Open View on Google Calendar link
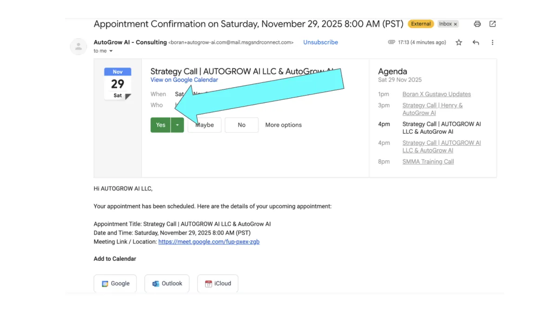This screenshot has height=310, width=558. (184, 80)
